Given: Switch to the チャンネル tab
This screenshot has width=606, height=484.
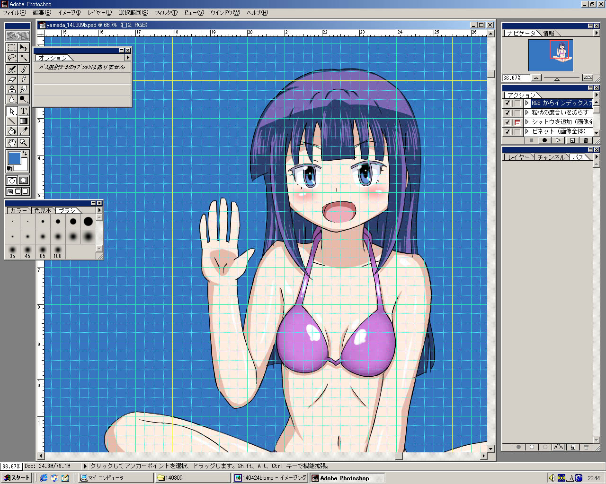Looking at the screenshot, I should point(551,157).
